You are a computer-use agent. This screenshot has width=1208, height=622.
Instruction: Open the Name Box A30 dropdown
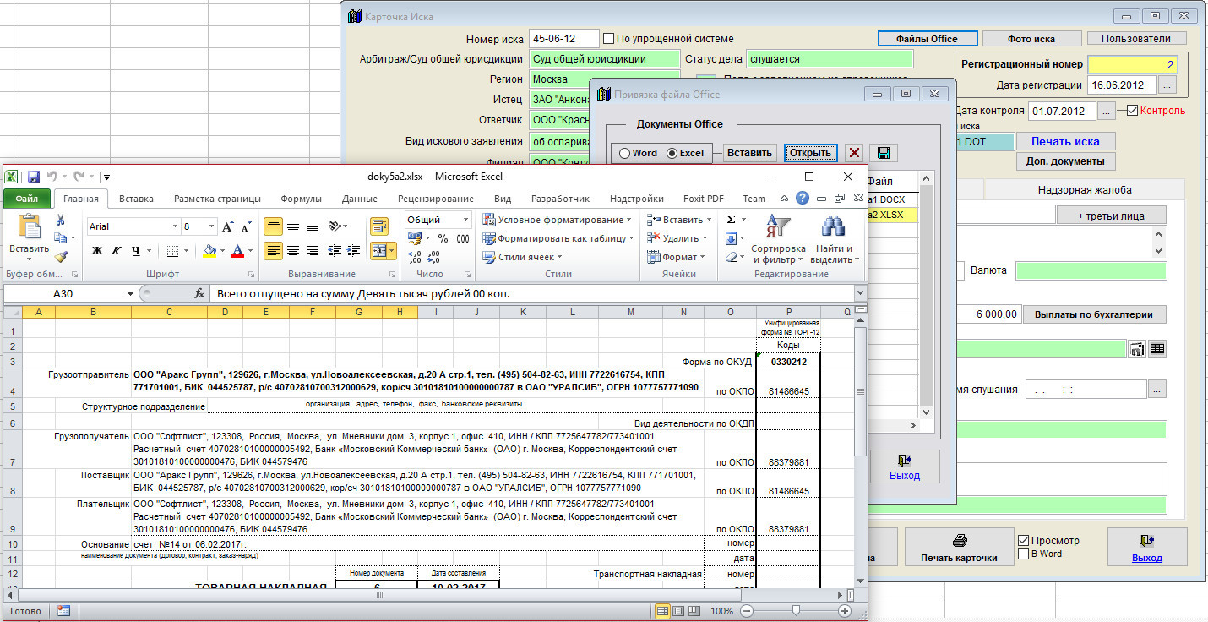(130, 294)
